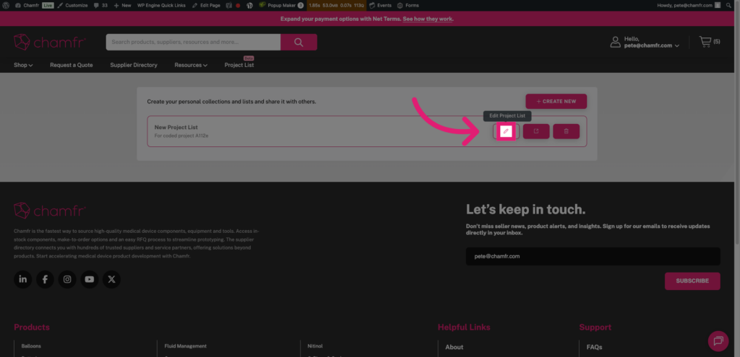Open the Facebook social icon

[x=45, y=279]
